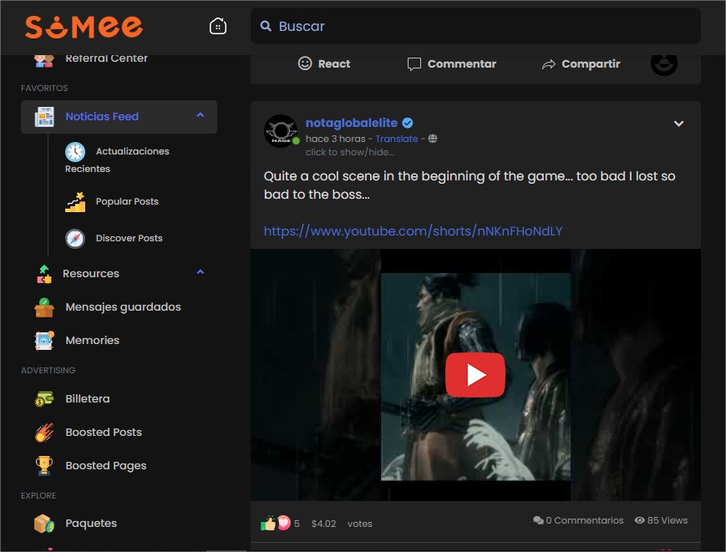Click the reaction count 5

point(297,524)
